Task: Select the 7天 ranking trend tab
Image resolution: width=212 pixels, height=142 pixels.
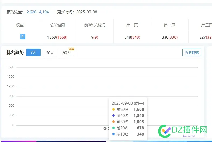Action: point(33,52)
